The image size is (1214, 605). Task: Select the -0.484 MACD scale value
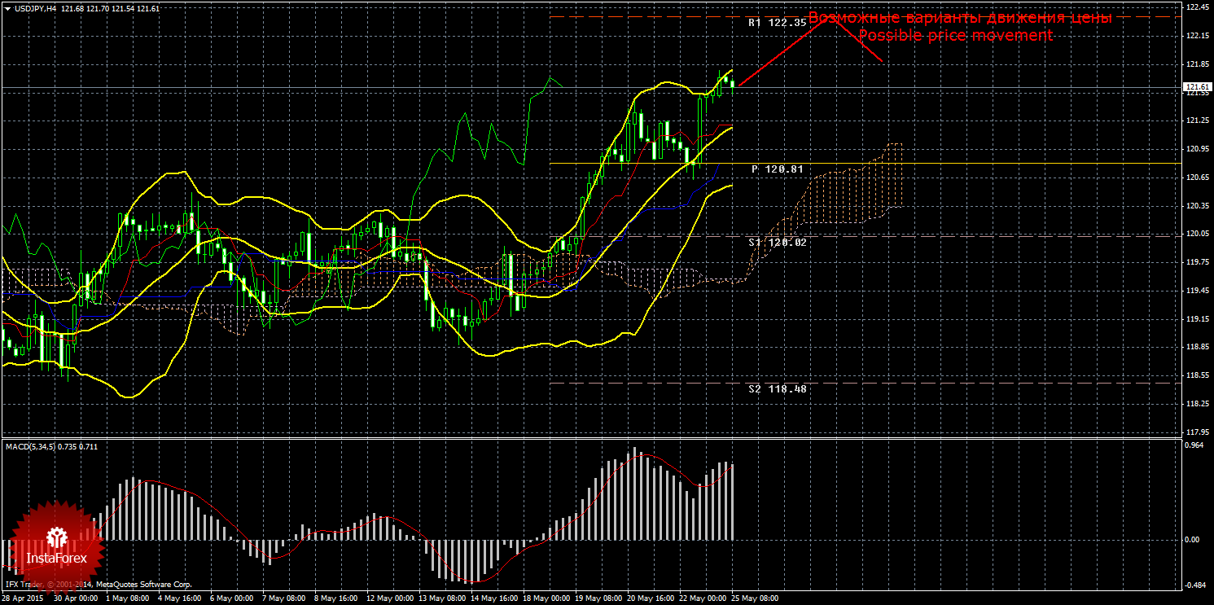tap(1194, 585)
